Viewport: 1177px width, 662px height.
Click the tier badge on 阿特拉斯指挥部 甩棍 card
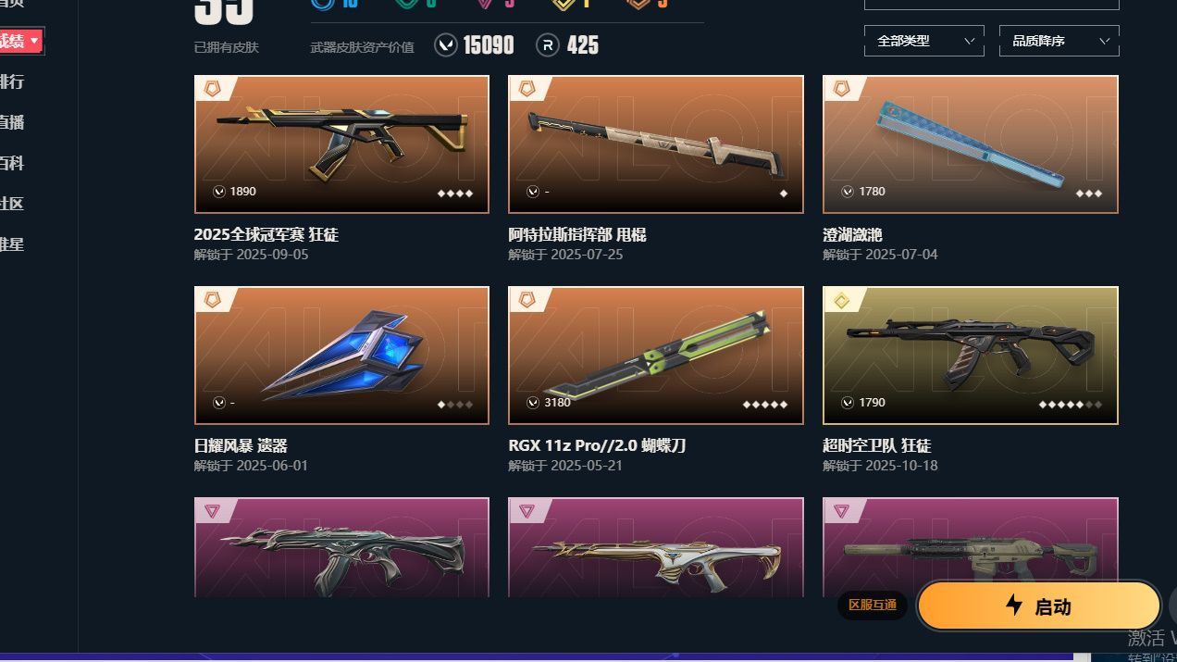coord(527,89)
